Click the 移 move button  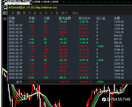5,13
